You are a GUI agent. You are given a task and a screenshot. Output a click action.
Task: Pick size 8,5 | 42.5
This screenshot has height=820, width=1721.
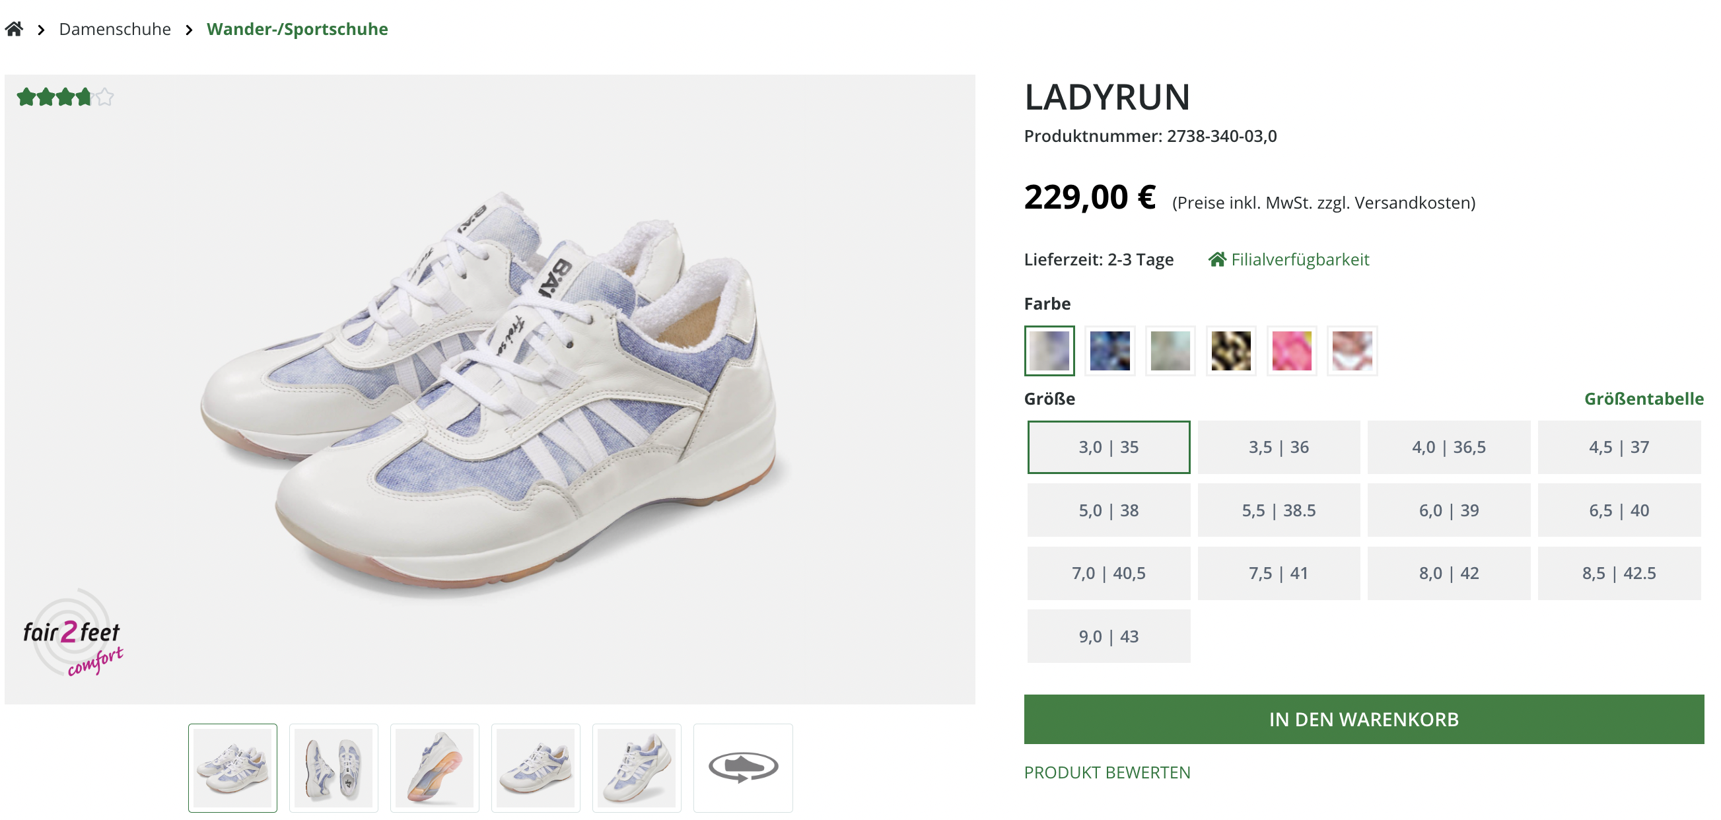point(1618,573)
